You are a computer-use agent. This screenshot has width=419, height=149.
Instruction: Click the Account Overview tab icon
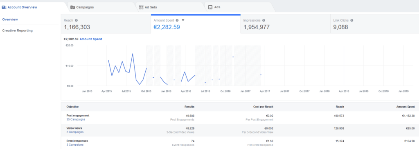tap(4, 7)
